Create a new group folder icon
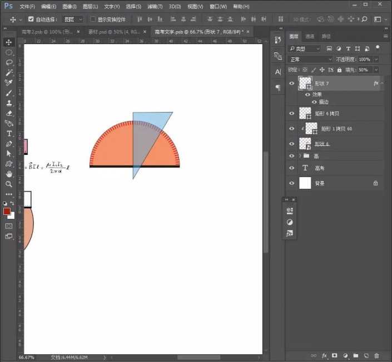This screenshot has width=392, height=362. point(356,355)
